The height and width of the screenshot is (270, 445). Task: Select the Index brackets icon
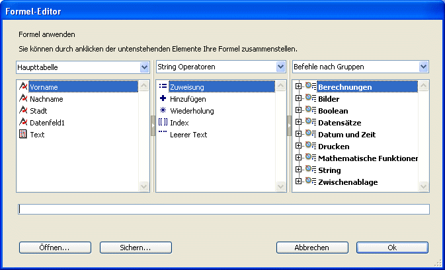163,122
